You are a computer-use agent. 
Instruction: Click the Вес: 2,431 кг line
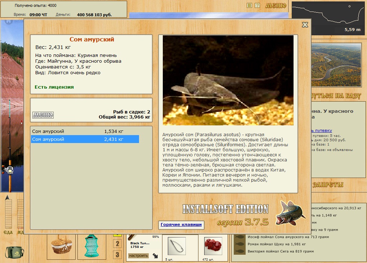53,47
